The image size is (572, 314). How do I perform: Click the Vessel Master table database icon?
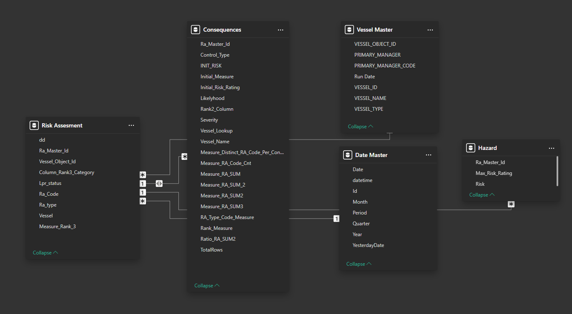point(349,30)
